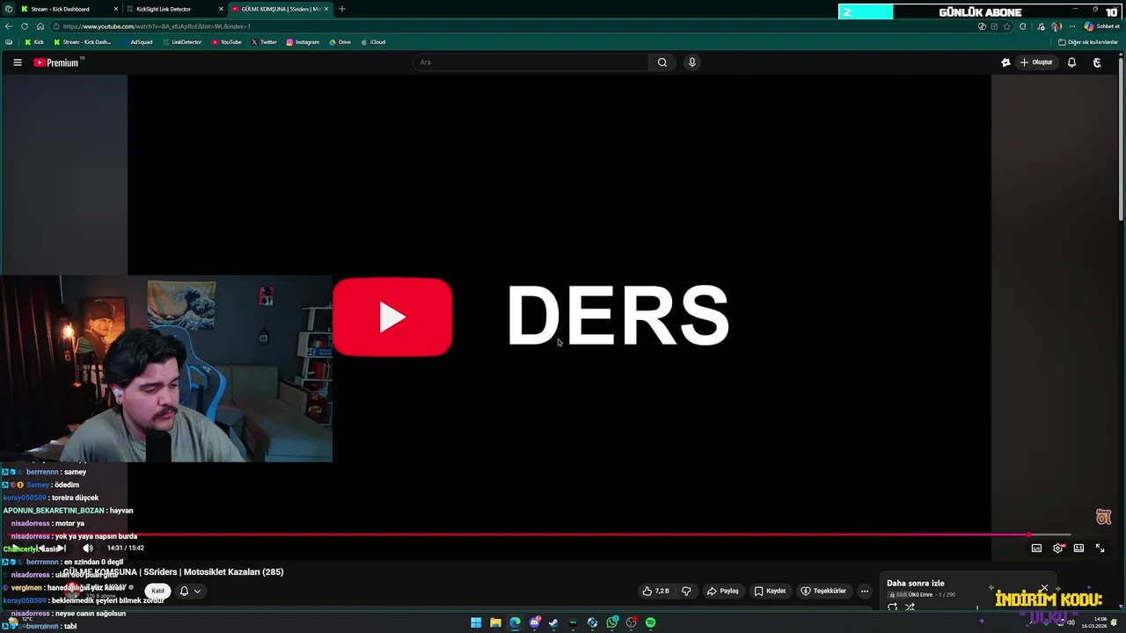Viewport: 1126px width, 633px height.
Task: Click the browser address bar URL
Action: (158, 26)
